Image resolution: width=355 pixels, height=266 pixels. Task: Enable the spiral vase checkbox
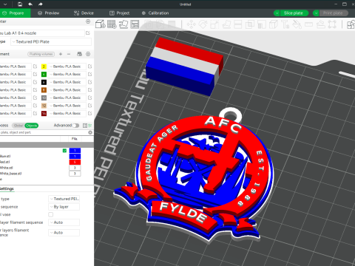click(50, 214)
